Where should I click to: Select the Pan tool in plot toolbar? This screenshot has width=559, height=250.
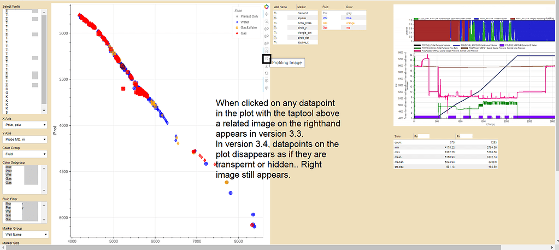pyautogui.click(x=267, y=15)
